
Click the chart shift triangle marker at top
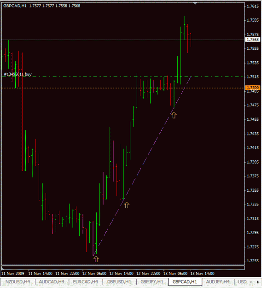195,4
